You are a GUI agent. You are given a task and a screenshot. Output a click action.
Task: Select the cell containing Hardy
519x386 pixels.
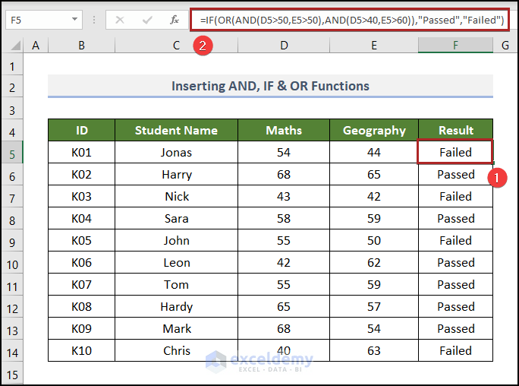176,306
